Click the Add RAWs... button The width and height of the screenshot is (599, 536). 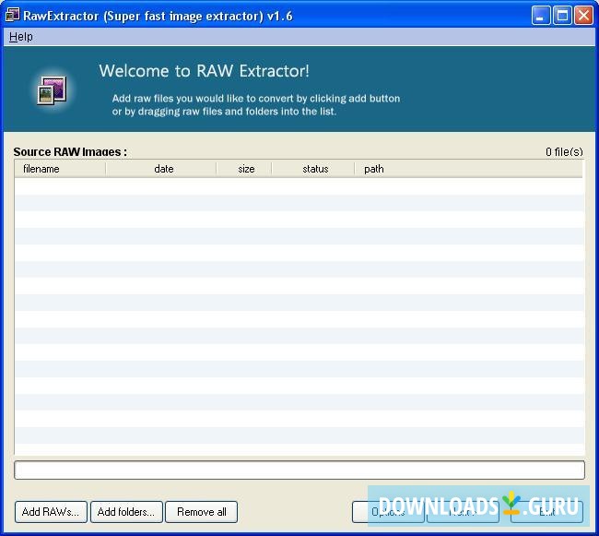(x=51, y=511)
